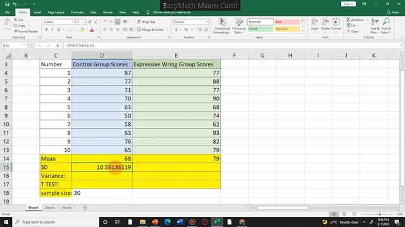The height and width of the screenshot is (227, 405).
Task: Apply the red Font Color button
Action: (x=92, y=30)
